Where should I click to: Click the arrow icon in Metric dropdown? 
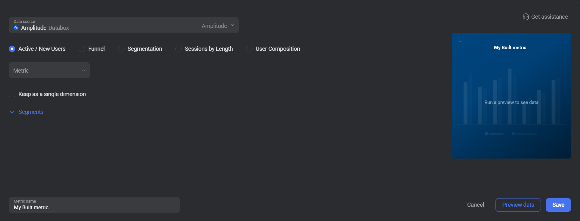point(84,70)
